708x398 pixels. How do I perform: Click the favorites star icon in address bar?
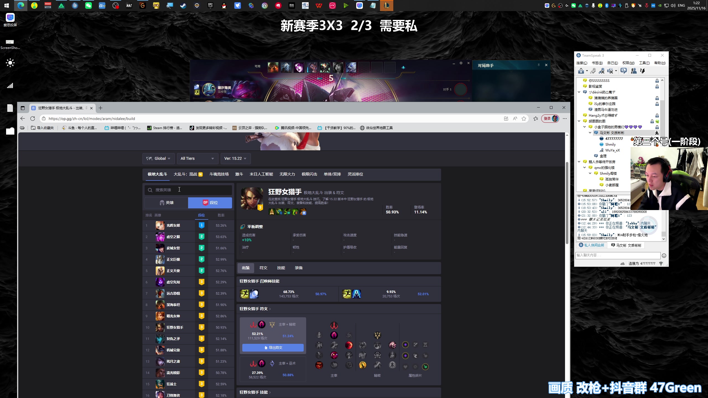[x=524, y=119]
